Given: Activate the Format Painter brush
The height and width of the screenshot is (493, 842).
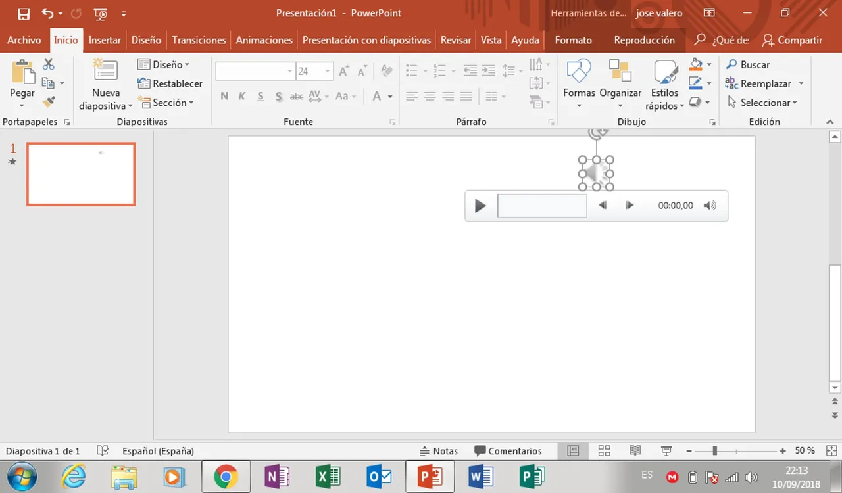Looking at the screenshot, I should pyautogui.click(x=49, y=102).
